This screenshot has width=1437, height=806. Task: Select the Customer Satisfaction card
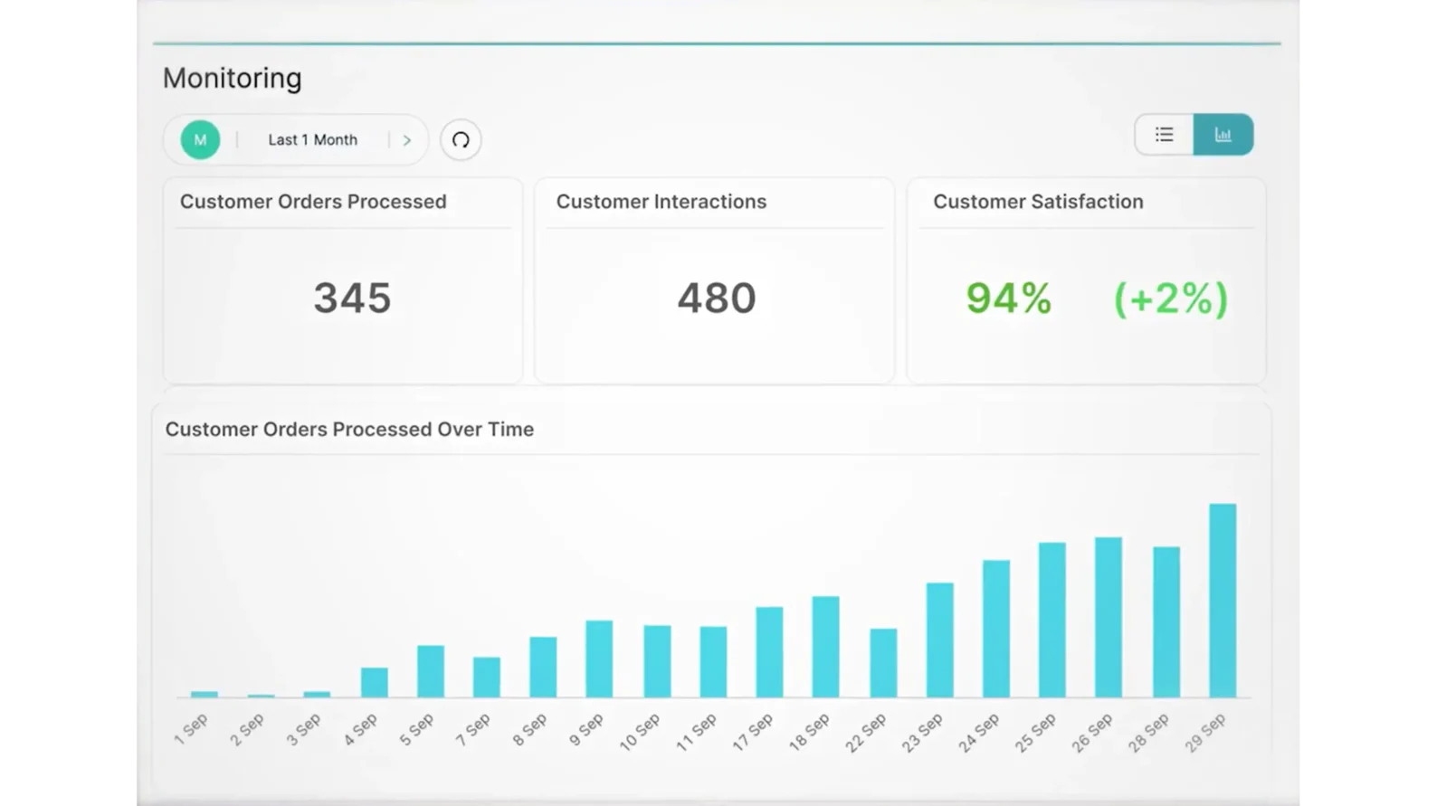point(1086,280)
